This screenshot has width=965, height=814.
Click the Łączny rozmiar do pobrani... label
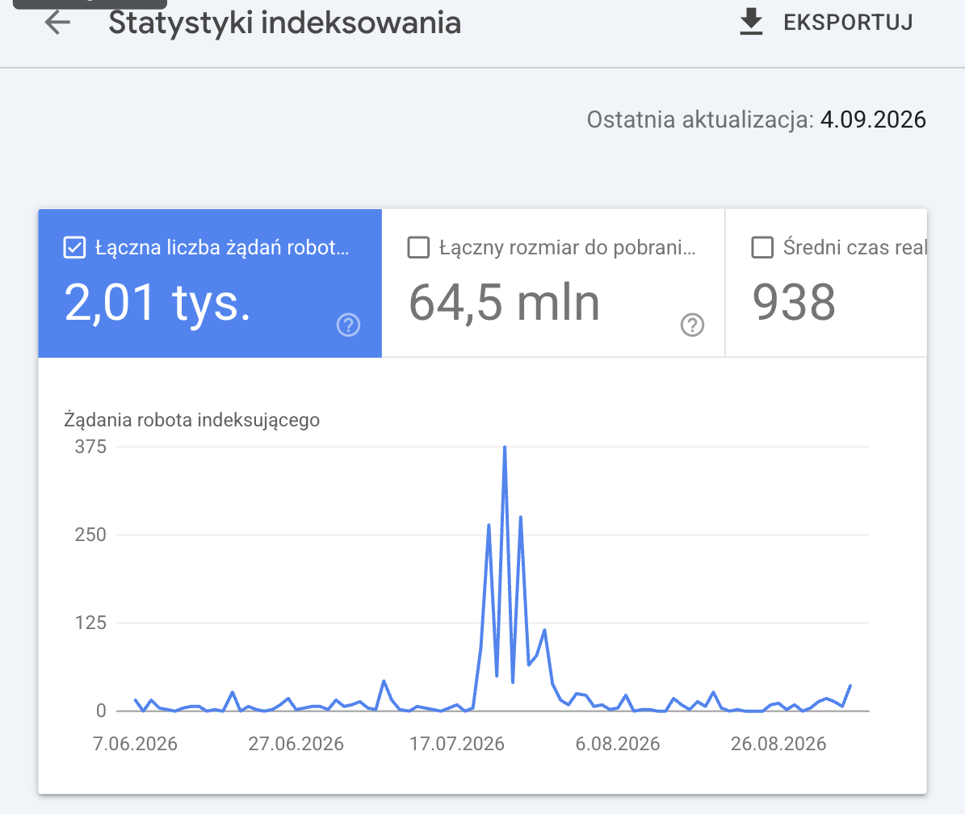pos(568,247)
